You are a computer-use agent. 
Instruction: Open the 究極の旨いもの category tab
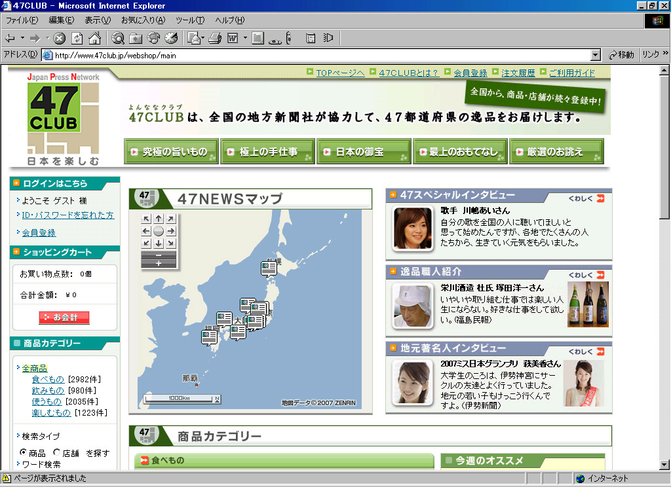pos(171,151)
